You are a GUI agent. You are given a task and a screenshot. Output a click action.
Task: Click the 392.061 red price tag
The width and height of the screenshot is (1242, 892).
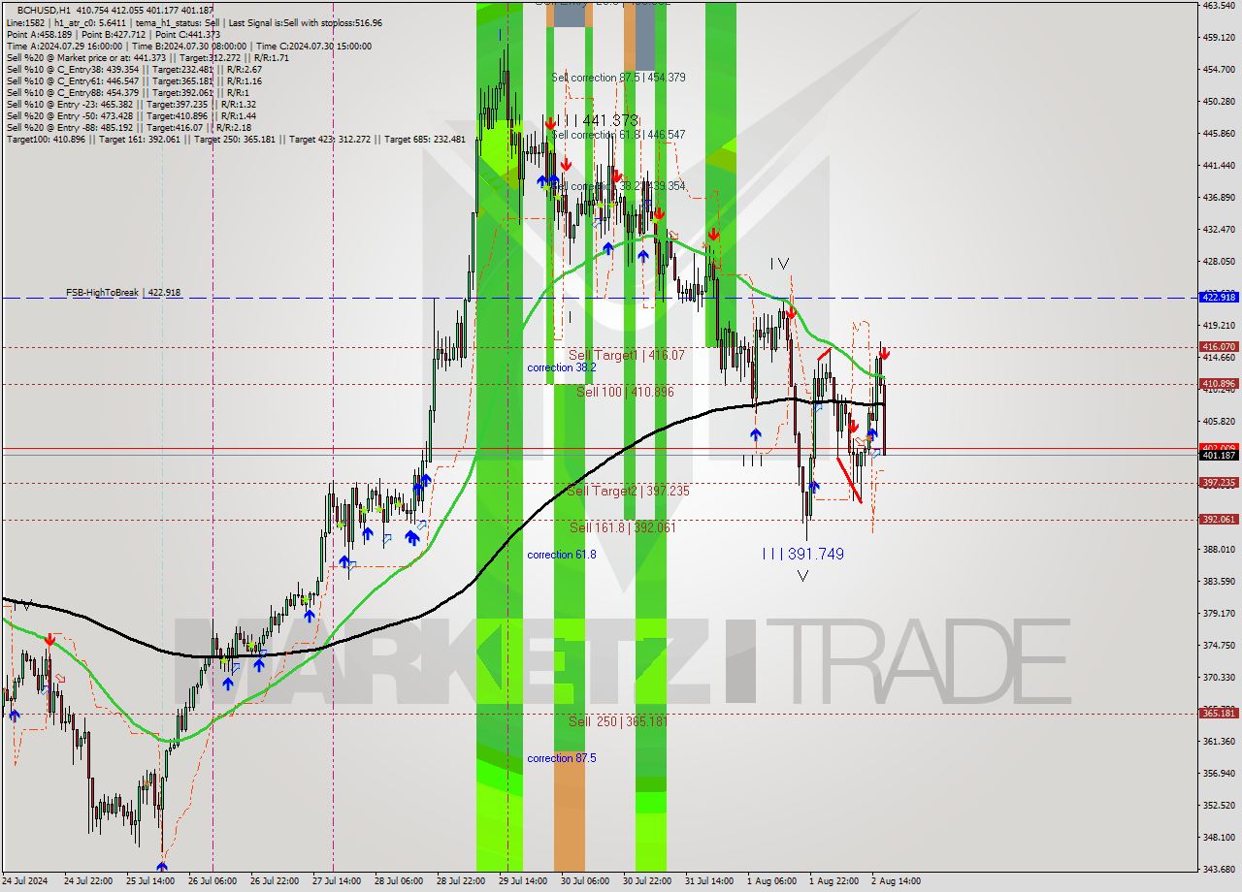(1219, 520)
